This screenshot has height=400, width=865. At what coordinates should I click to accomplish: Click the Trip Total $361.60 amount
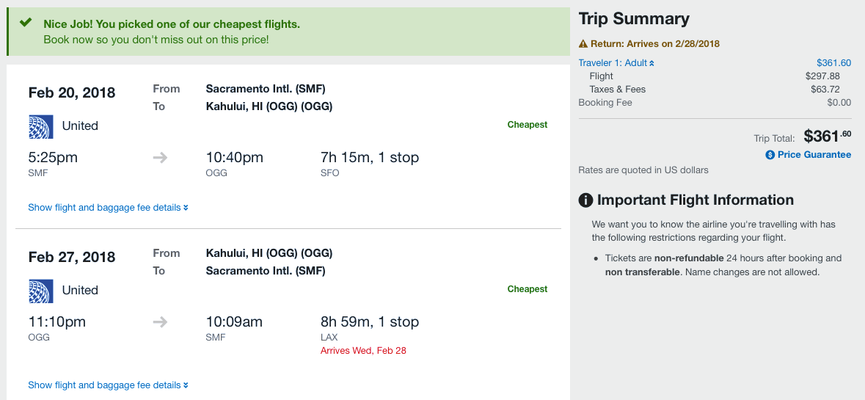pyautogui.click(x=828, y=137)
